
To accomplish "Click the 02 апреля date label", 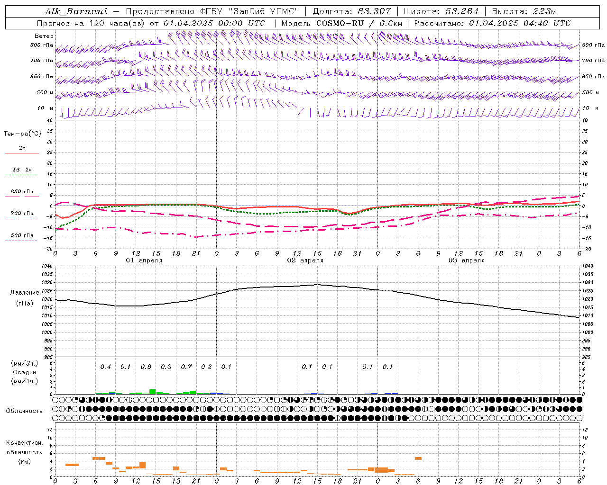I will click(x=305, y=260).
